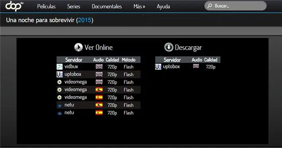The width and height of the screenshot is (282, 148).
Task: Click the Latino flag in first netu row
Action: pos(99,105)
